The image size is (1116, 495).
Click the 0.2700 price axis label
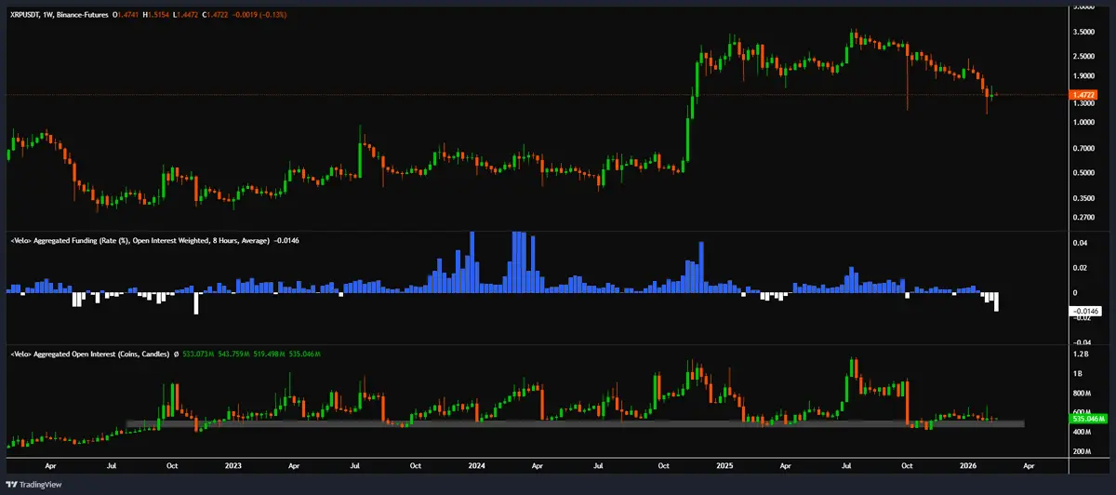click(x=1083, y=218)
